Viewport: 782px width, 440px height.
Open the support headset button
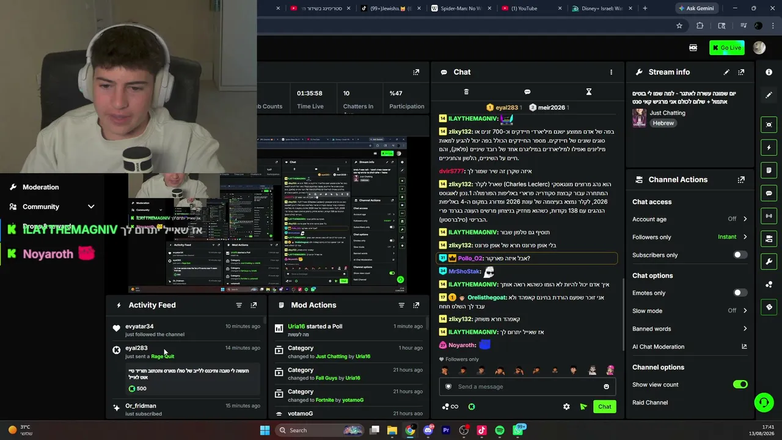pyautogui.click(x=764, y=402)
